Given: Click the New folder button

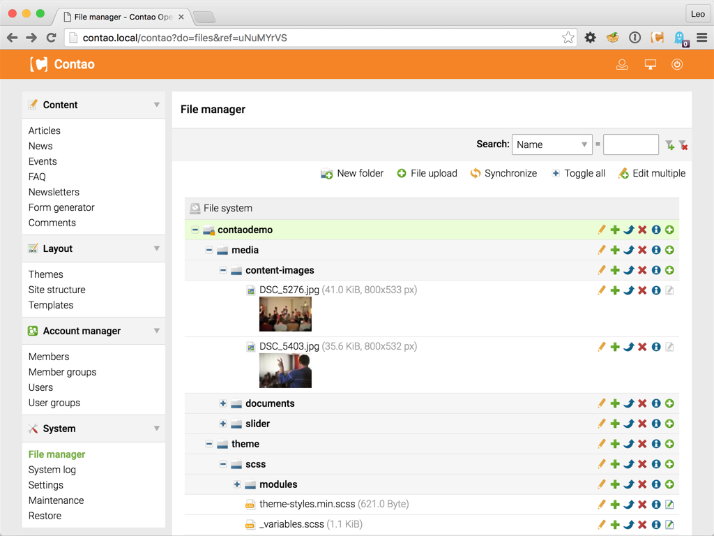Looking at the screenshot, I should (x=352, y=173).
